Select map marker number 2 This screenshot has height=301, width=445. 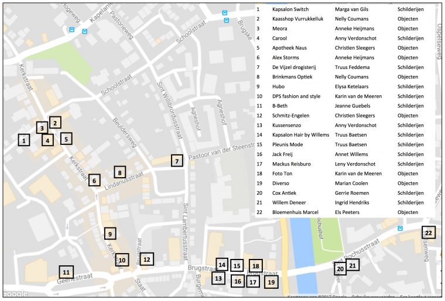[54, 123]
